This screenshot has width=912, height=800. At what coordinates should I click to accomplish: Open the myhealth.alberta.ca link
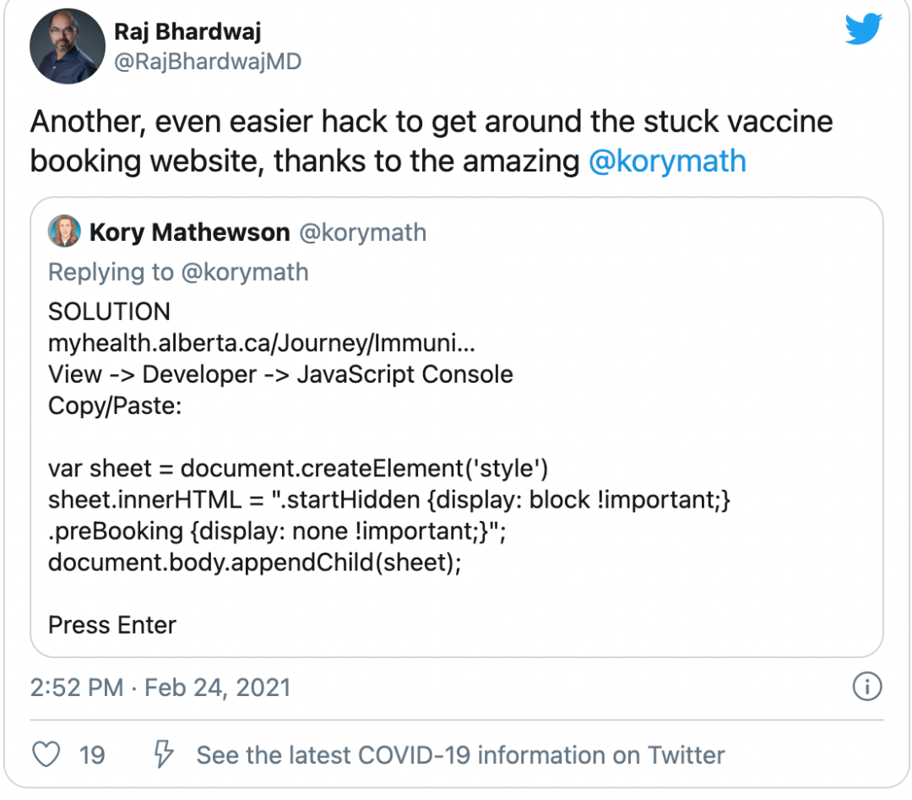point(262,343)
